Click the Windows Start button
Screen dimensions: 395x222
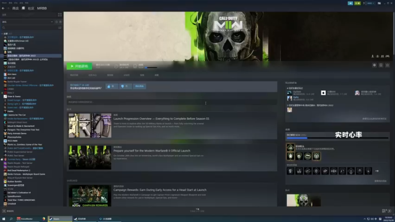click(4, 219)
